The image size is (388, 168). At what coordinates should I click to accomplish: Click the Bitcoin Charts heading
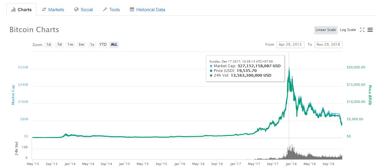click(x=34, y=30)
